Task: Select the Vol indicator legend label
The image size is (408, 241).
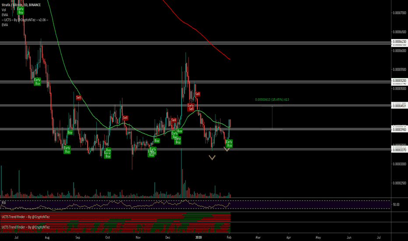Action: (x=4, y=10)
